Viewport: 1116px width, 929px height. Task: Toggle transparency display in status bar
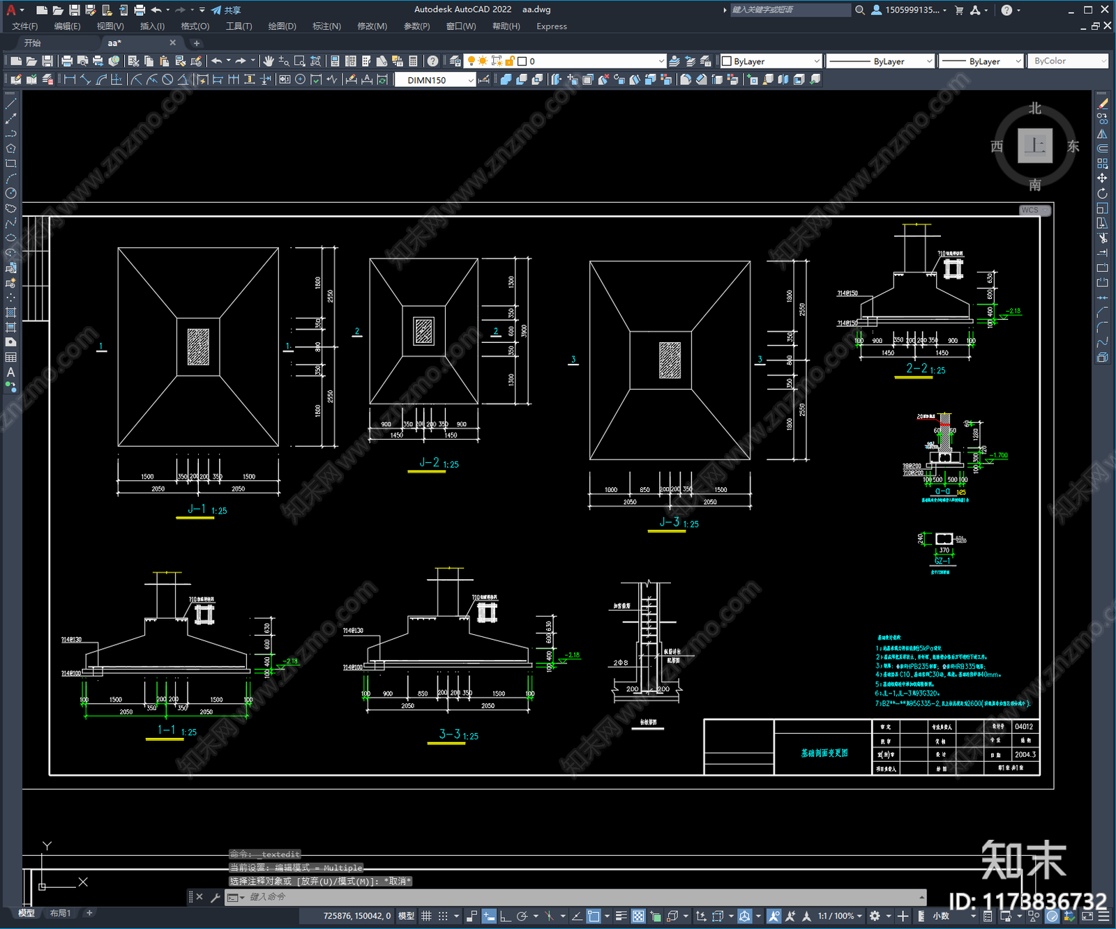[x=638, y=916]
